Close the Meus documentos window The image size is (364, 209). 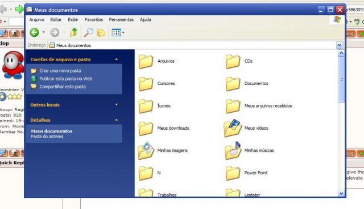pyautogui.click(x=340, y=10)
